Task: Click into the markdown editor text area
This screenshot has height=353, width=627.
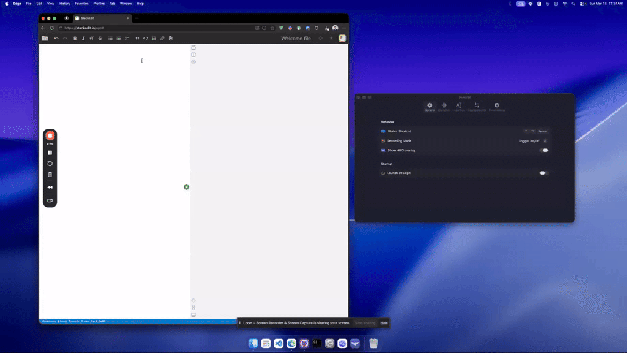Action: pyautogui.click(x=115, y=181)
